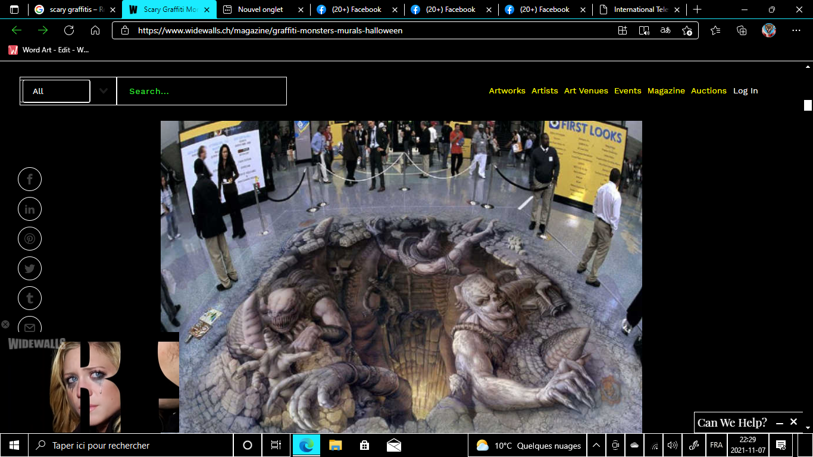Share the article by email icon
The width and height of the screenshot is (813, 457).
point(30,326)
